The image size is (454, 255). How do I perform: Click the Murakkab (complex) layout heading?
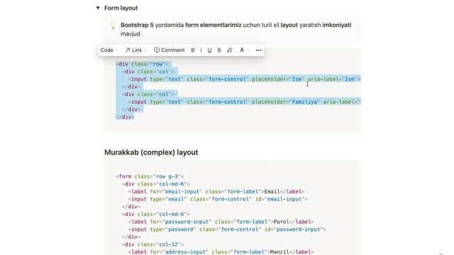click(x=151, y=152)
